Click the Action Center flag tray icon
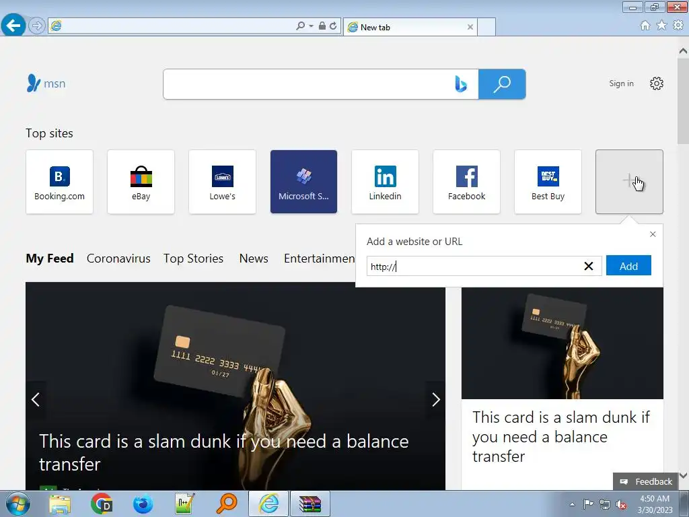This screenshot has height=517, width=689. pyautogui.click(x=588, y=504)
